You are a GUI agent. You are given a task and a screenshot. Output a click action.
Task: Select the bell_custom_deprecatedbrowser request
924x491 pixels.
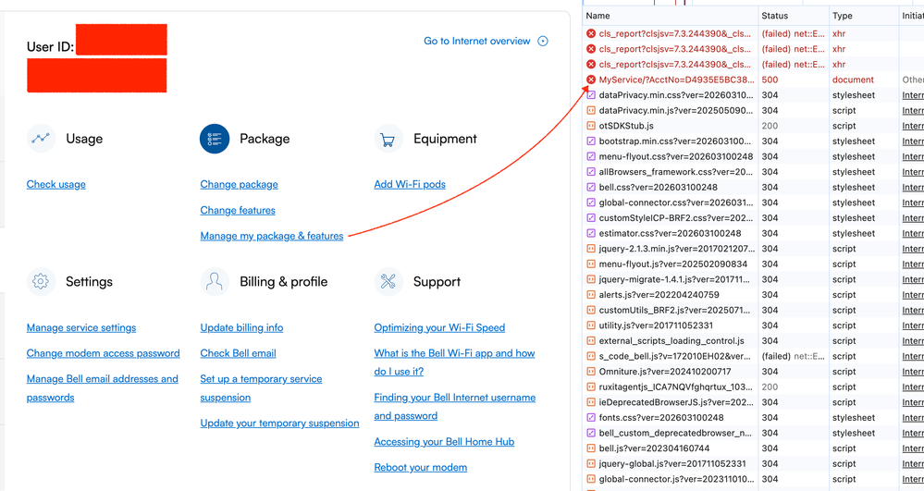click(x=753, y=433)
